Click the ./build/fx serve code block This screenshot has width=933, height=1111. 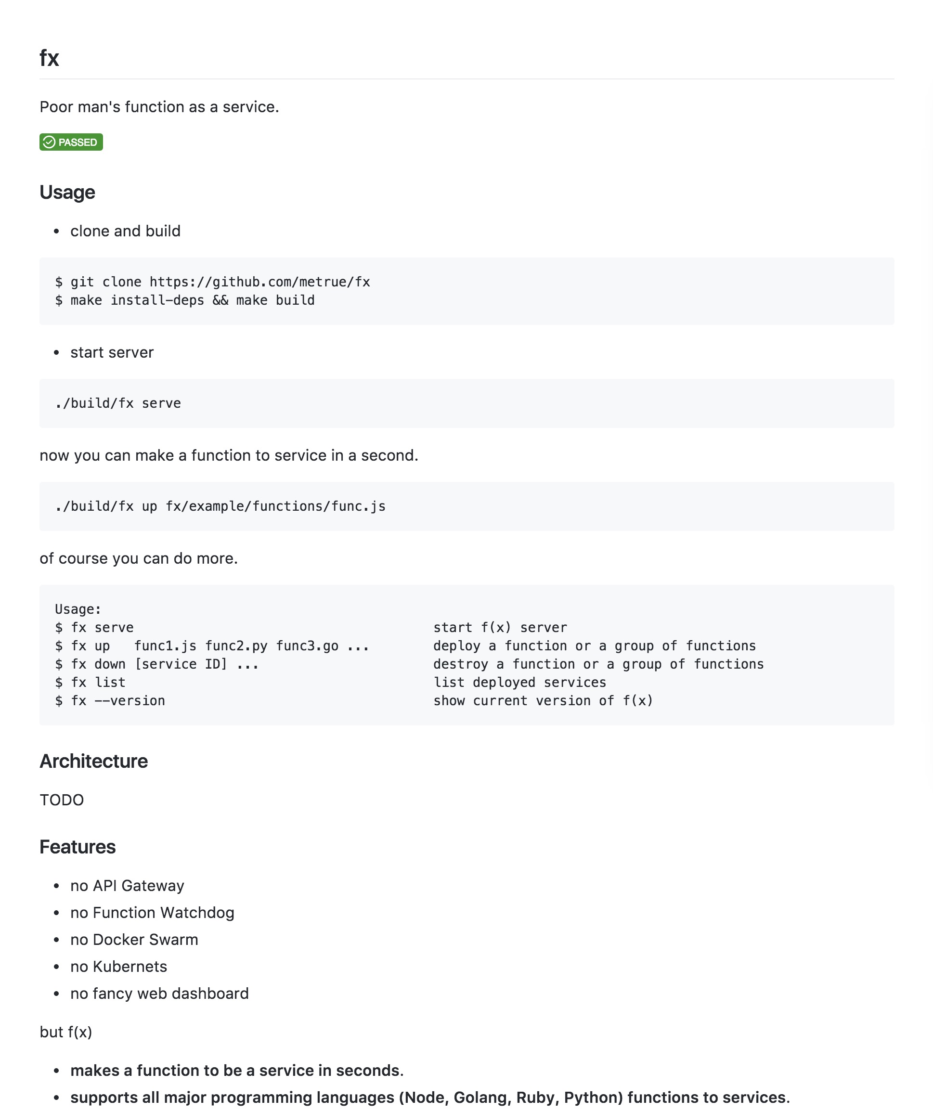coord(466,403)
